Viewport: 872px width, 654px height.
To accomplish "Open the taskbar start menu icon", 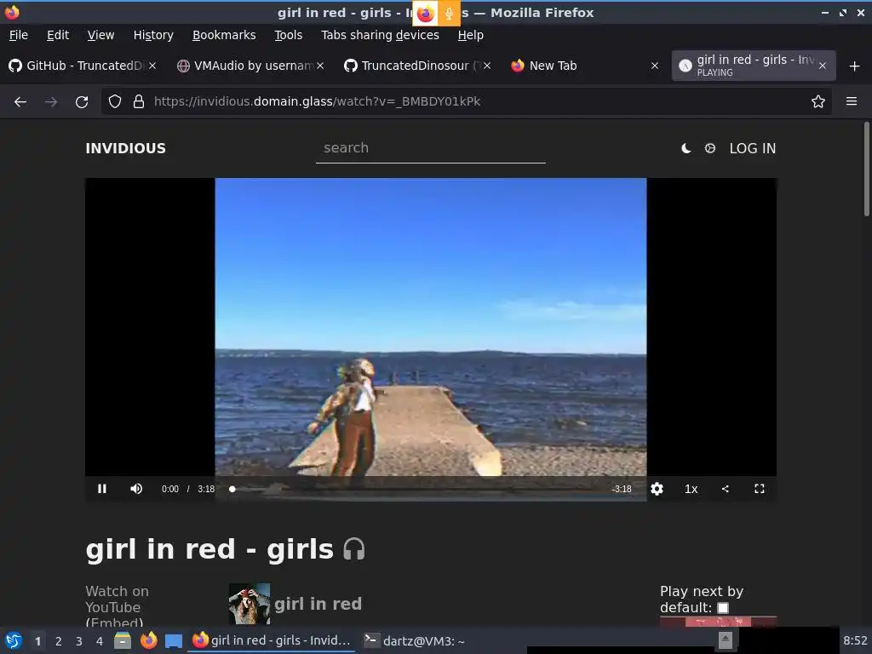I will point(14,640).
